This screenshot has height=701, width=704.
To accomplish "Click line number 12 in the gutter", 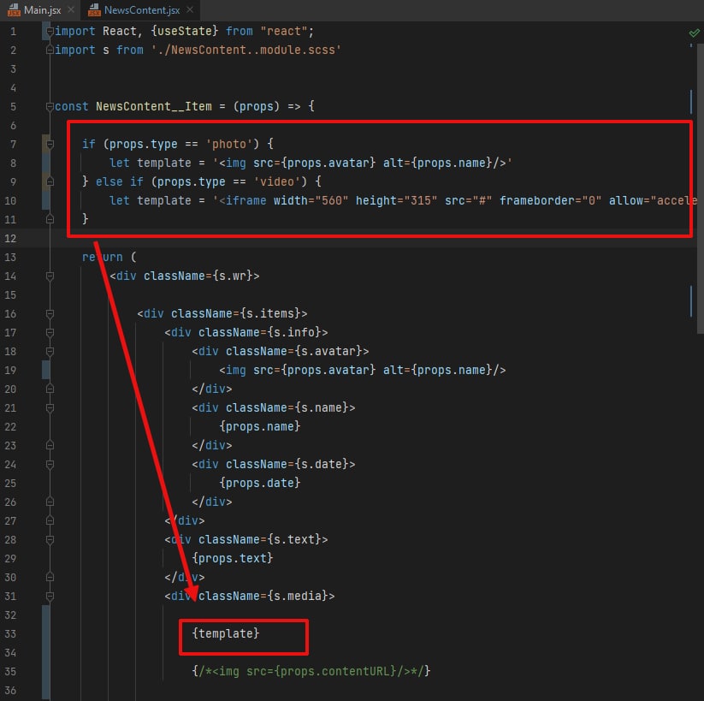I will tap(10, 238).
